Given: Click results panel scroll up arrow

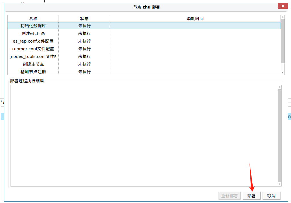Looking at the screenshot, I should point(280,87).
